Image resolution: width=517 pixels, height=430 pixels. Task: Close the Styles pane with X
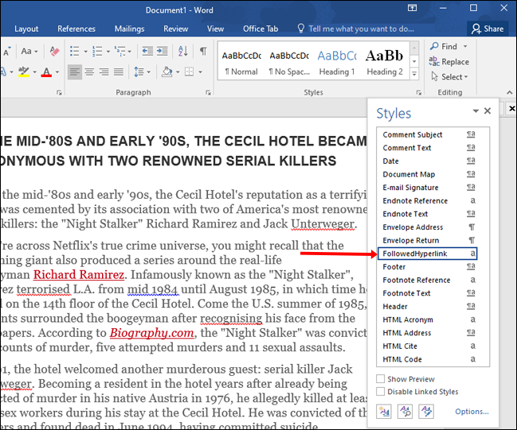pyautogui.click(x=488, y=110)
